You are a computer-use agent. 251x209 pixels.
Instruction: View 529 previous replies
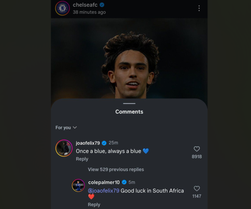click(116, 170)
